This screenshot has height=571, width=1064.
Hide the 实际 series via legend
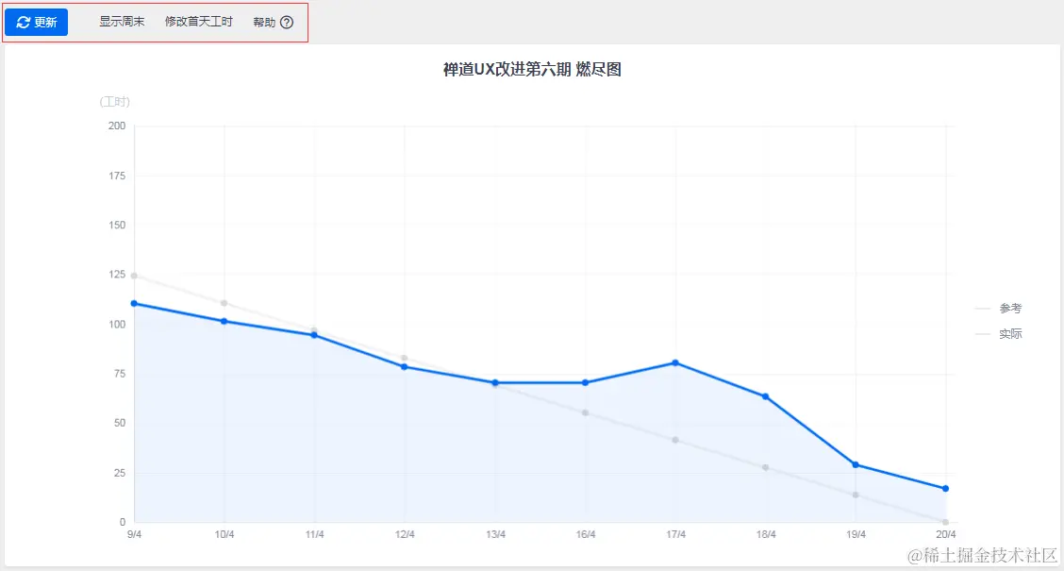(x=1004, y=333)
